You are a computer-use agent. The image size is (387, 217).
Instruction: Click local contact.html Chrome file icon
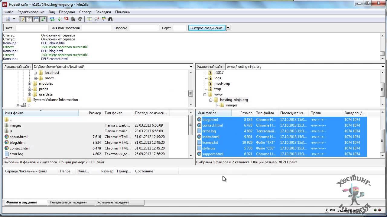tap(7, 148)
